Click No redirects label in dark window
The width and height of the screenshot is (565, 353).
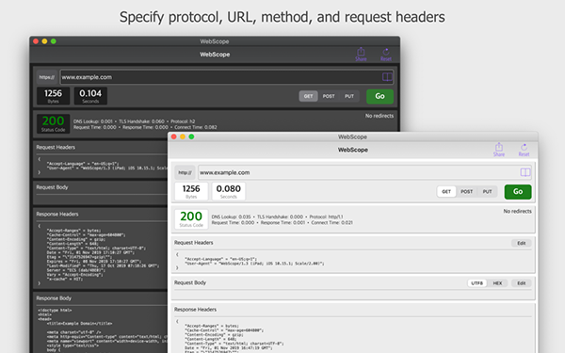379,116
